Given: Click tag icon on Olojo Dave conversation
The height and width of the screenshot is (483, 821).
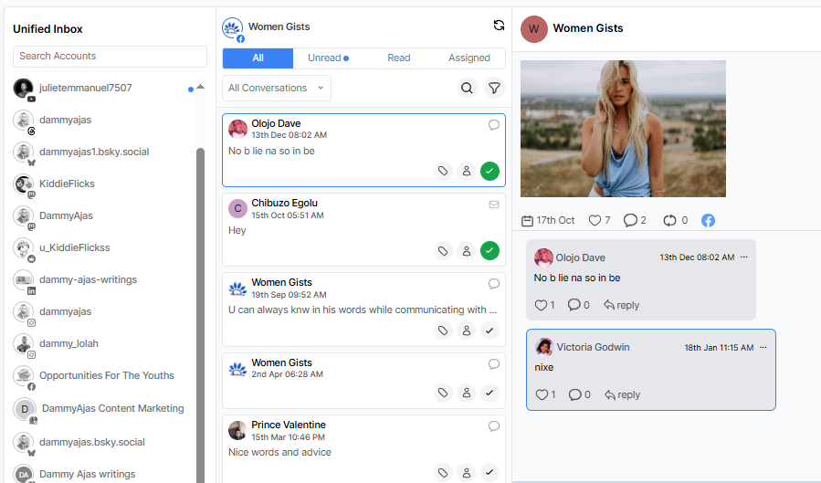Looking at the screenshot, I should (x=443, y=171).
